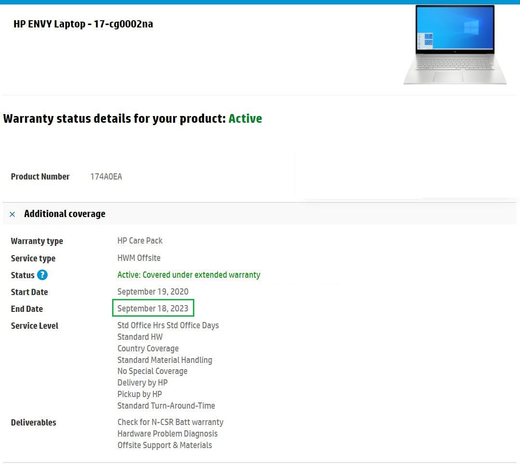The height and width of the screenshot is (464, 520).
Task: Click Std Office Hrs Std Office Days
Action: click(x=168, y=325)
